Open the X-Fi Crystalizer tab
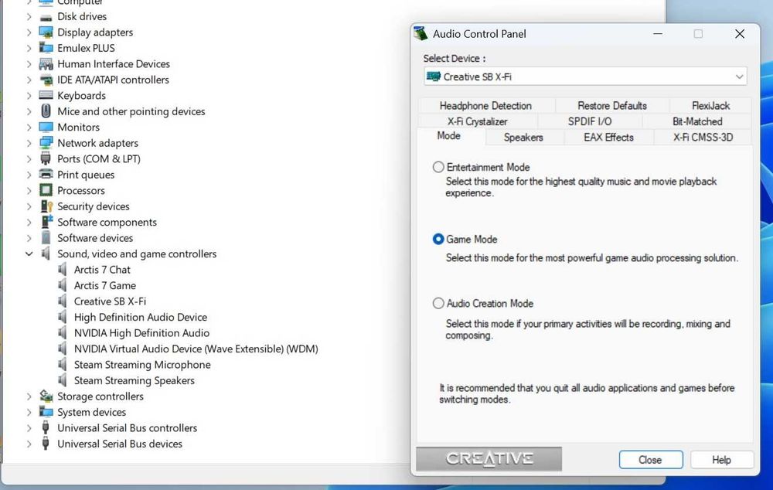This screenshot has height=490, width=773. (x=477, y=121)
